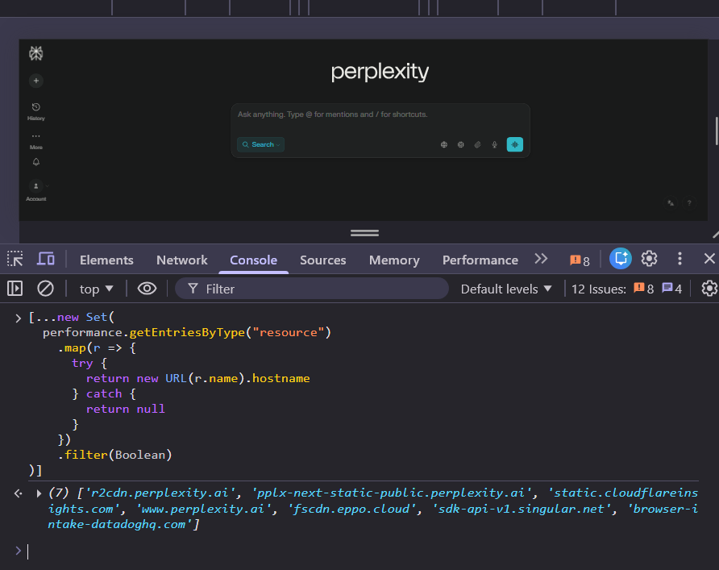Create a live expression with eye icon
This screenshot has width=719, height=570.
click(147, 289)
